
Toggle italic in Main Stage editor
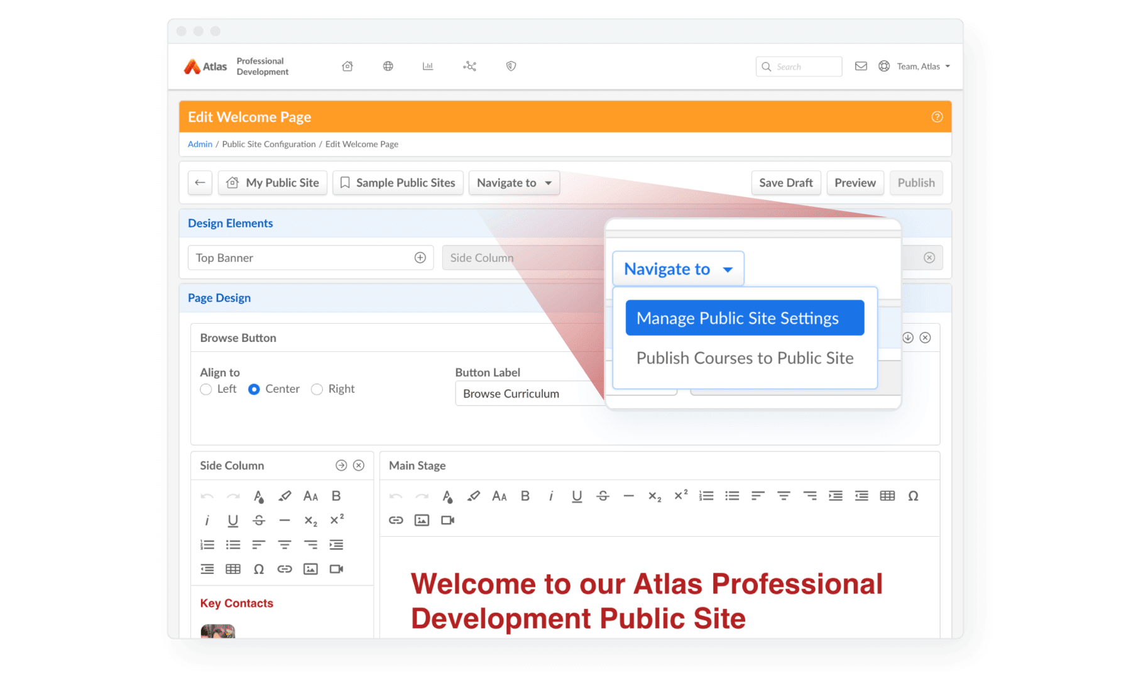pos(551,496)
